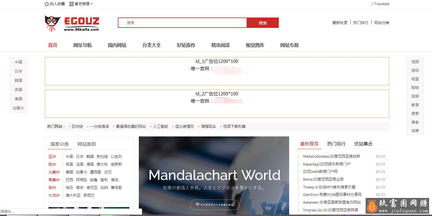Open hot site 一分钱海淘
Viewport: 432px width, 216px height.
99,126
